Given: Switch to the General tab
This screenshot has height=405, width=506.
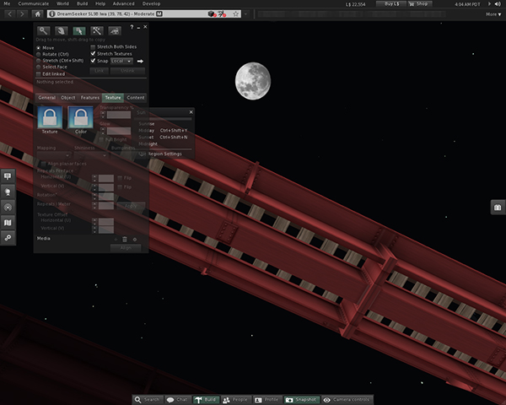Looking at the screenshot, I should 46,98.
